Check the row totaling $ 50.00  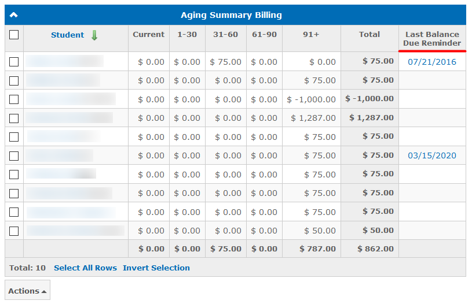[x=14, y=231]
